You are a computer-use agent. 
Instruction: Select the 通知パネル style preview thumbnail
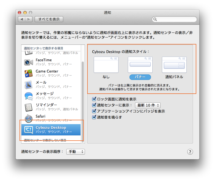(174, 65)
